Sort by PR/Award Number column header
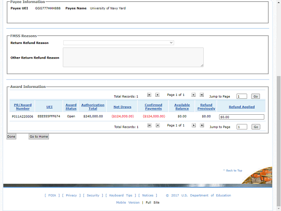281x211 pixels. (x=23, y=106)
